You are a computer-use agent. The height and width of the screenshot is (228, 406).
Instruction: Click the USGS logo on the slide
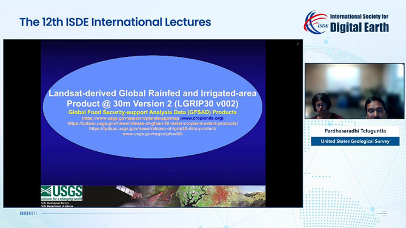pos(62,193)
